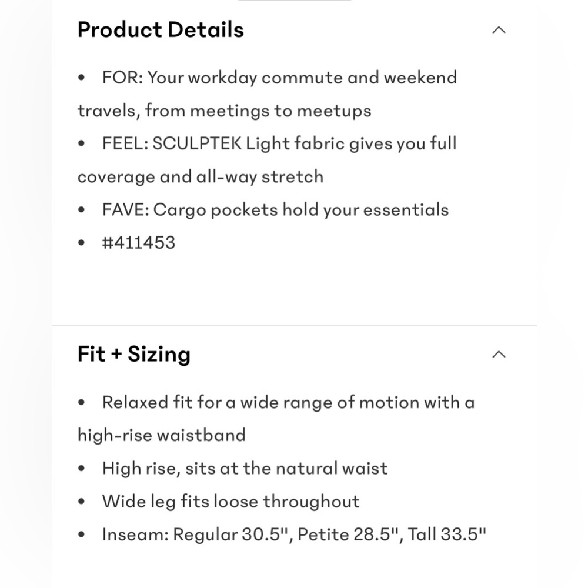Click the FOR: workday commute line
Screen dimensions: 588x588
point(279,78)
